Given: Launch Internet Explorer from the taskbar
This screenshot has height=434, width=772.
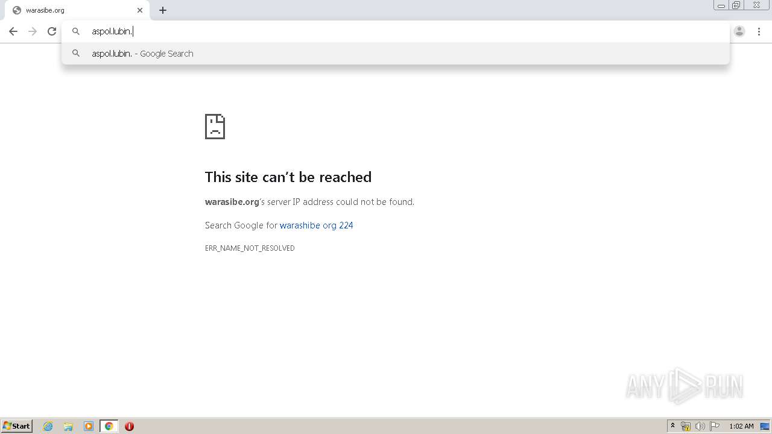Looking at the screenshot, I should pos(48,426).
